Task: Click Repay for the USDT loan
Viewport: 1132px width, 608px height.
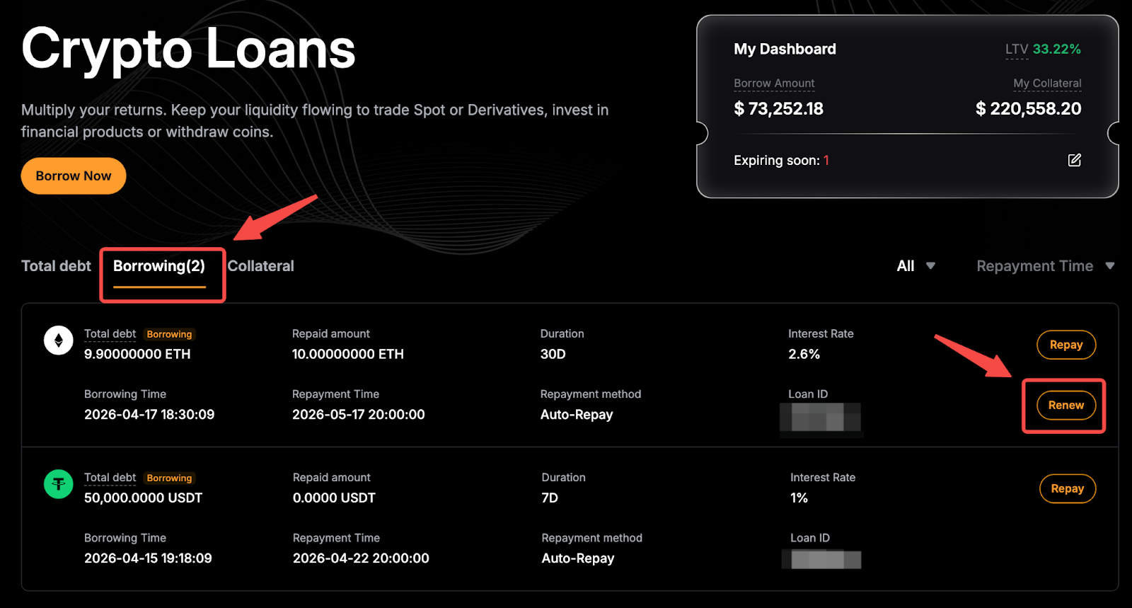Action: coord(1067,488)
